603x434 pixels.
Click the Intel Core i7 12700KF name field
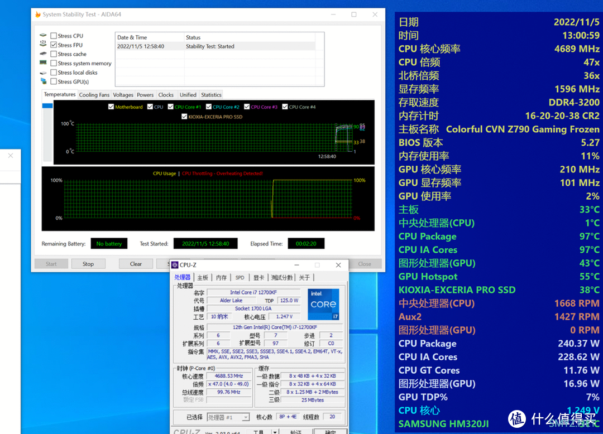(x=253, y=292)
